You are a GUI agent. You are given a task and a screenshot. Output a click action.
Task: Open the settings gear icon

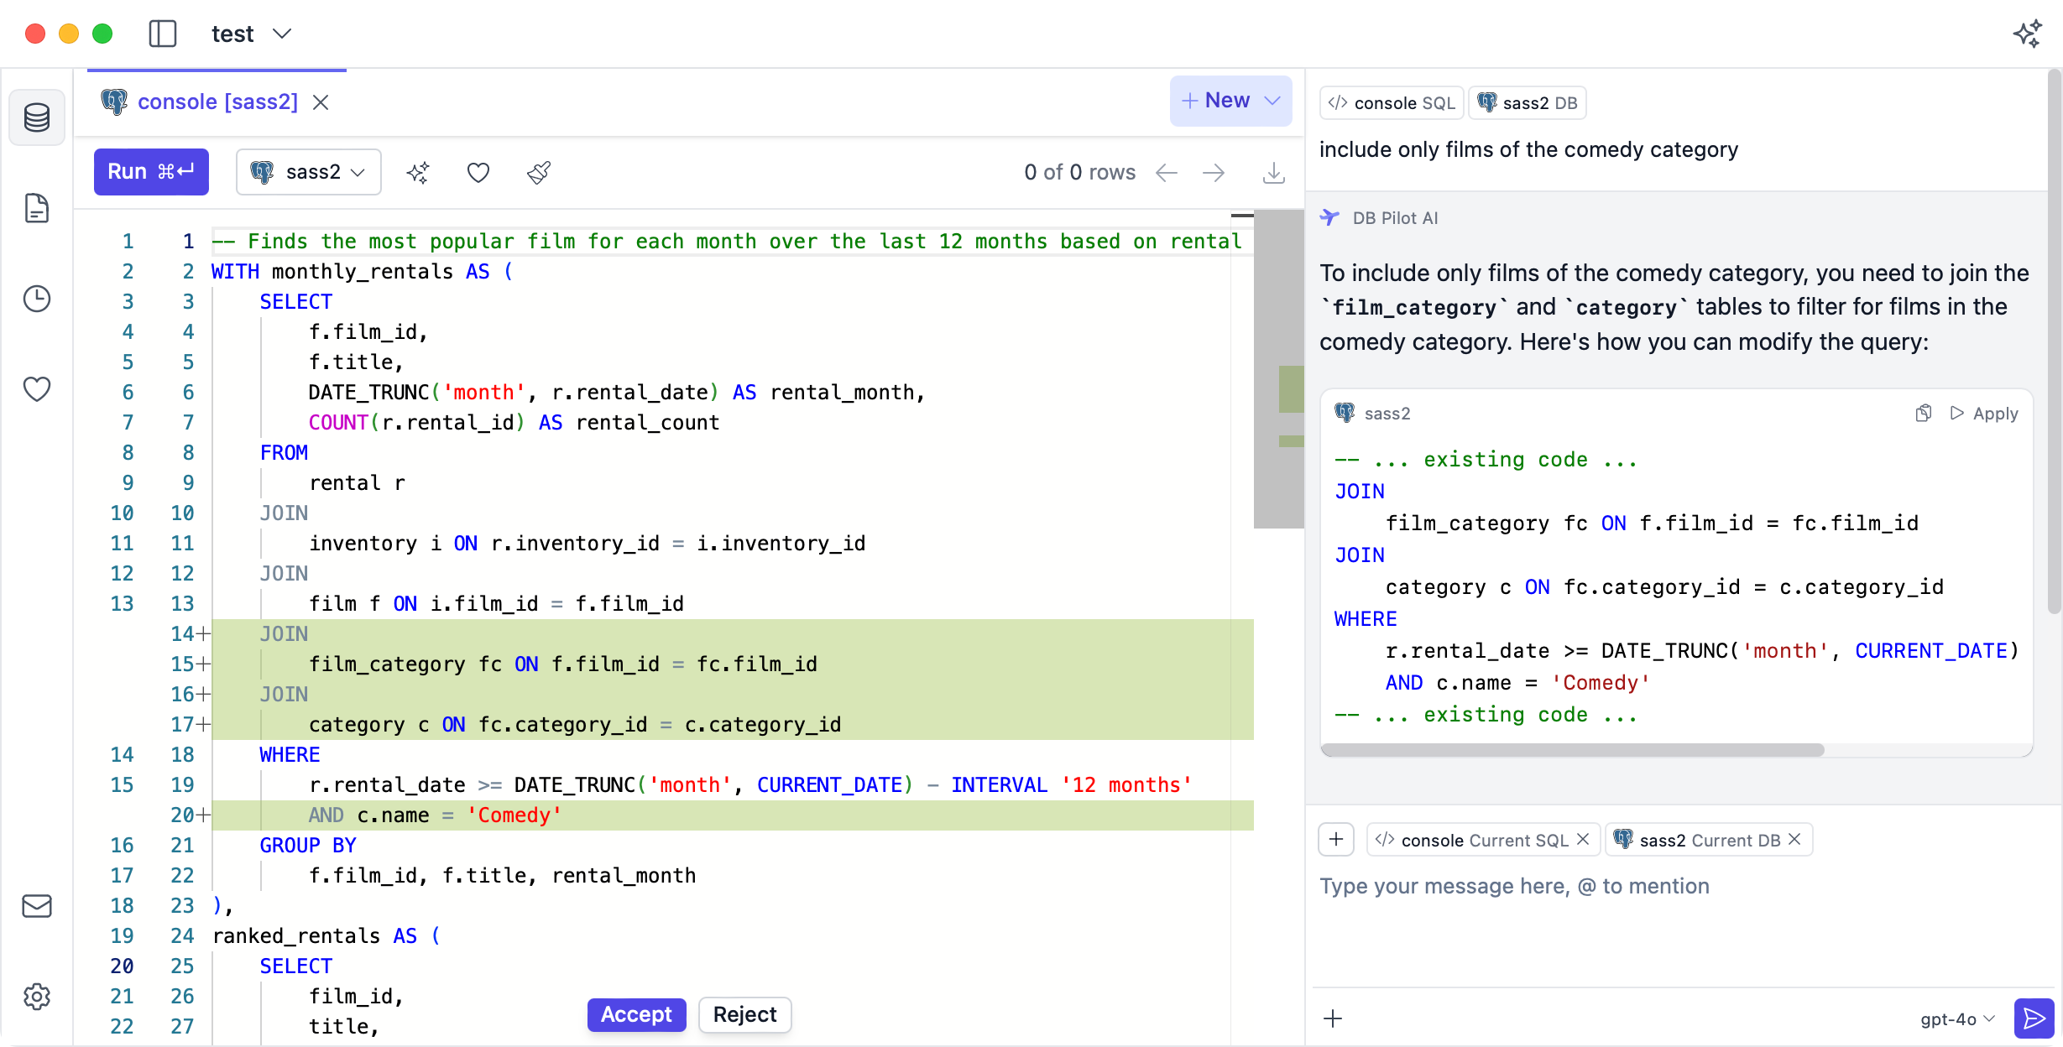click(37, 997)
